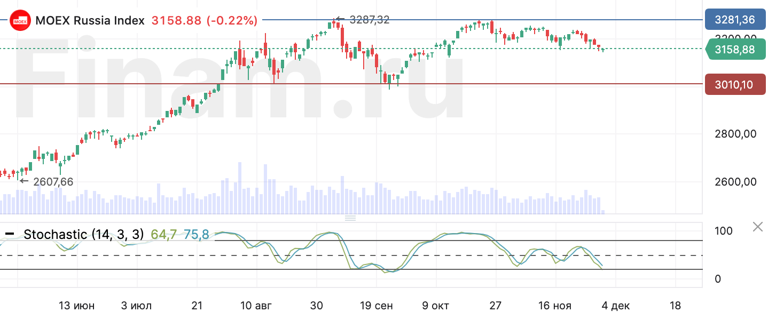Viewport: 768px width, 320px height.
Task: Click the MOEX logo icon
Action: point(20,21)
